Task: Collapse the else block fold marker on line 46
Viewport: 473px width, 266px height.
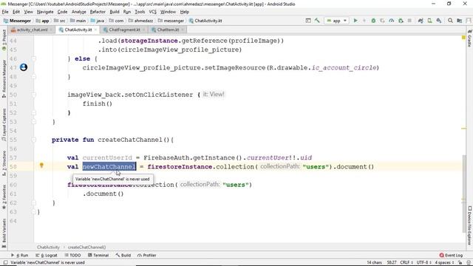Action: 34,58
